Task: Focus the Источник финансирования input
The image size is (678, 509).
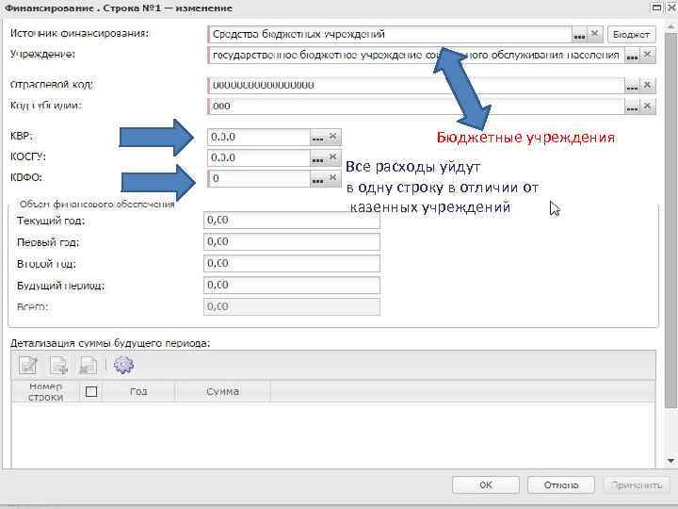Action: [390, 35]
